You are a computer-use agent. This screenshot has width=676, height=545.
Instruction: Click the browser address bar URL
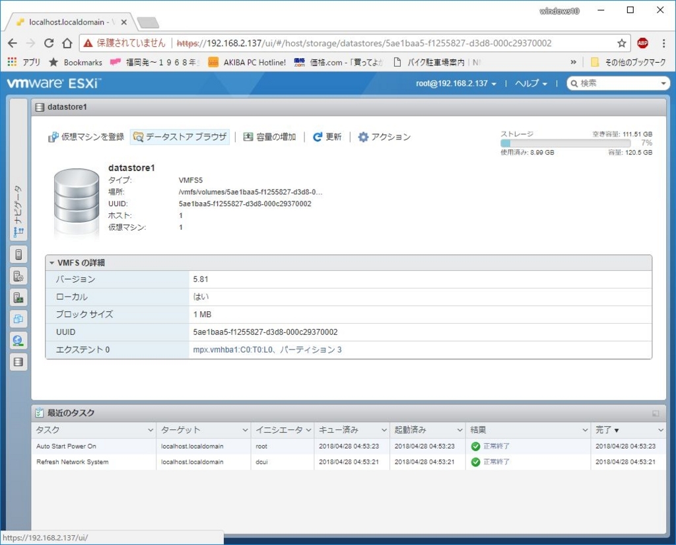364,43
